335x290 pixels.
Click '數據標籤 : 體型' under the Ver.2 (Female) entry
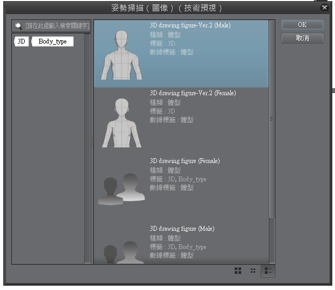coord(172,120)
